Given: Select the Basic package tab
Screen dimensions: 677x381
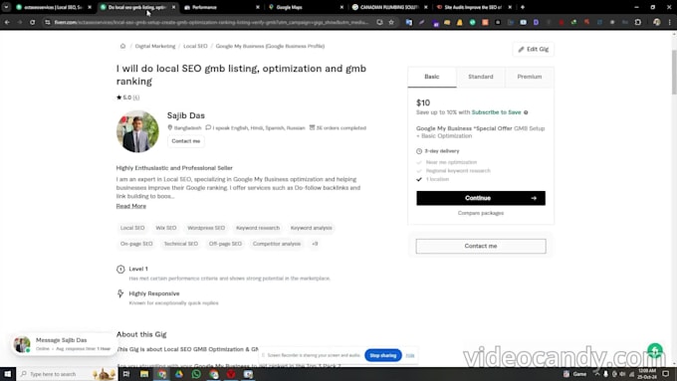Looking at the screenshot, I should coord(432,77).
